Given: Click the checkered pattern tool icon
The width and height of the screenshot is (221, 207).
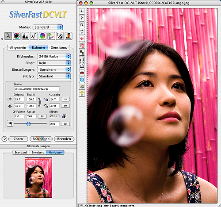Looking at the screenshot, I should pos(82,53).
